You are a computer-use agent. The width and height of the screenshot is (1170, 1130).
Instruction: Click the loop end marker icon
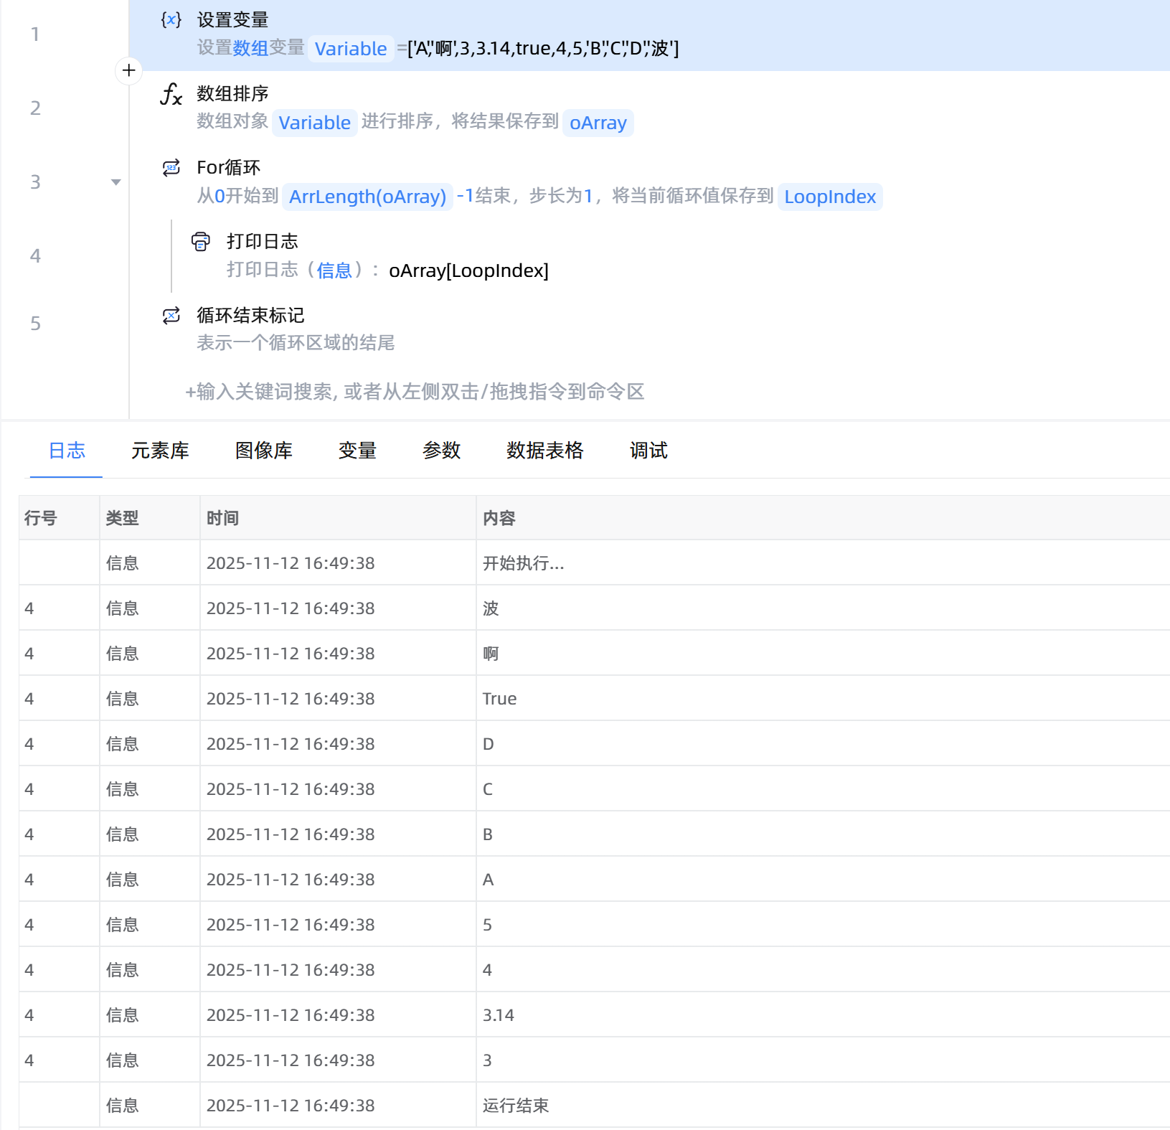click(x=171, y=316)
